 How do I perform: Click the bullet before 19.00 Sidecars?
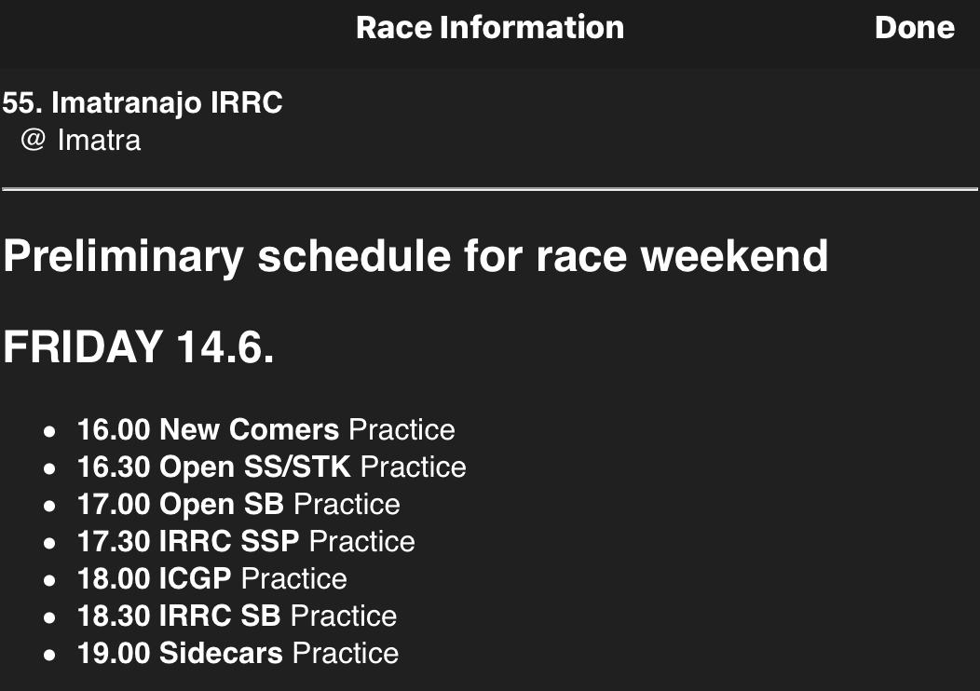(49, 655)
